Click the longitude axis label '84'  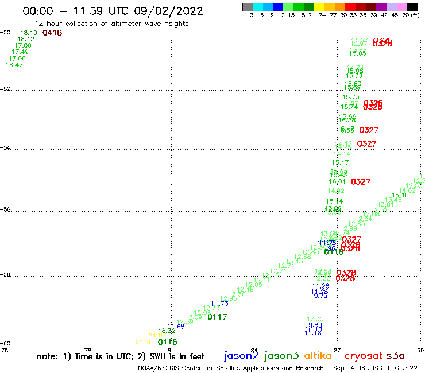(254, 350)
